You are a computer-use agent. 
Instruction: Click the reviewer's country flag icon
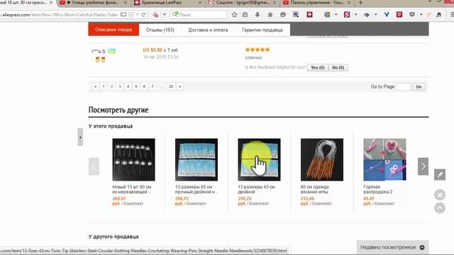112,52
